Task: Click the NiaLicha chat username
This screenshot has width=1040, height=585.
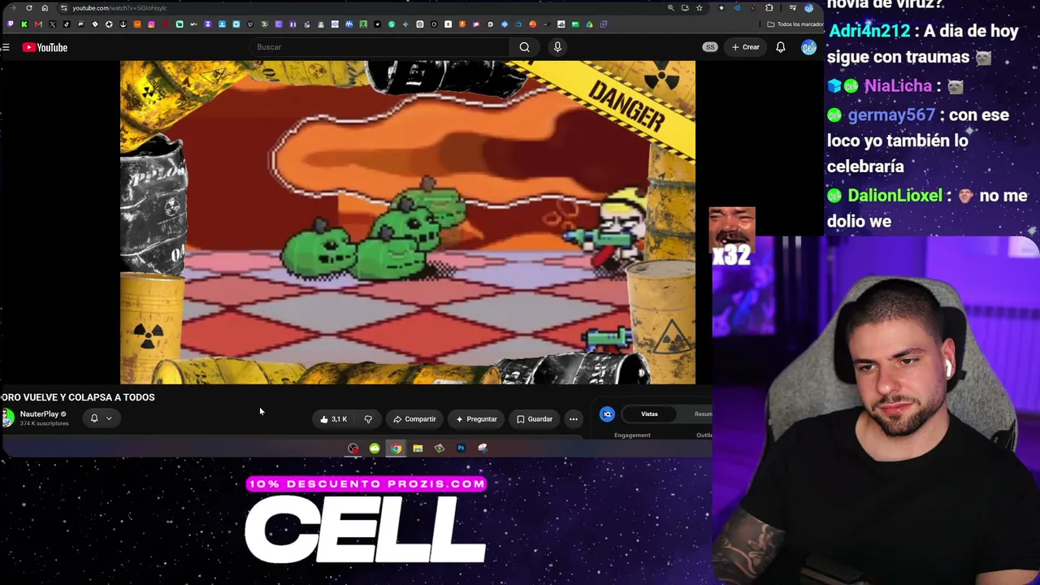Action: click(x=898, y=85)
